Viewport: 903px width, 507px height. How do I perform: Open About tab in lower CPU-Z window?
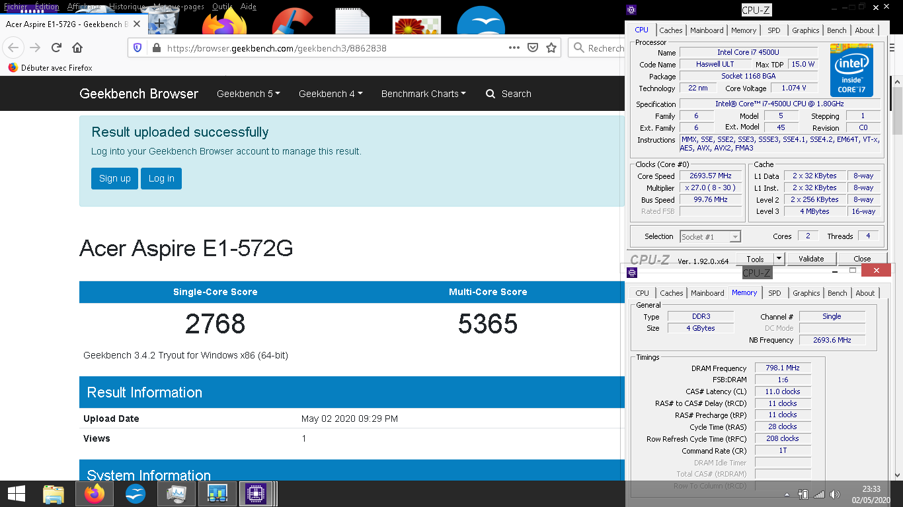(x=865, y=293)
